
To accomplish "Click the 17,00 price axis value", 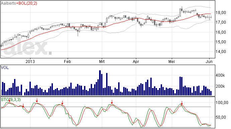I will (x=221, y=22).
